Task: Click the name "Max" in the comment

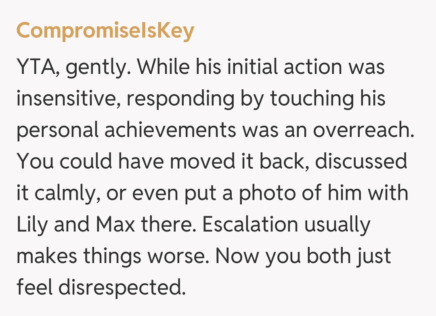Action: pyautogui.click(x=116, y=225)
